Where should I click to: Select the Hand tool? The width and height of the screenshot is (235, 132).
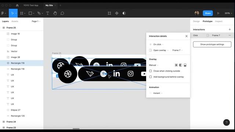click(55, 13)
